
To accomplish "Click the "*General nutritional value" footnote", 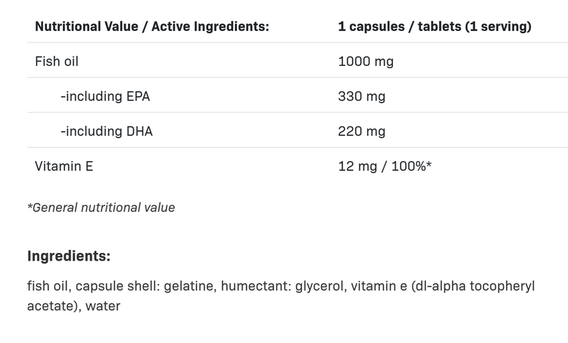I will click(x=101, y=207).
